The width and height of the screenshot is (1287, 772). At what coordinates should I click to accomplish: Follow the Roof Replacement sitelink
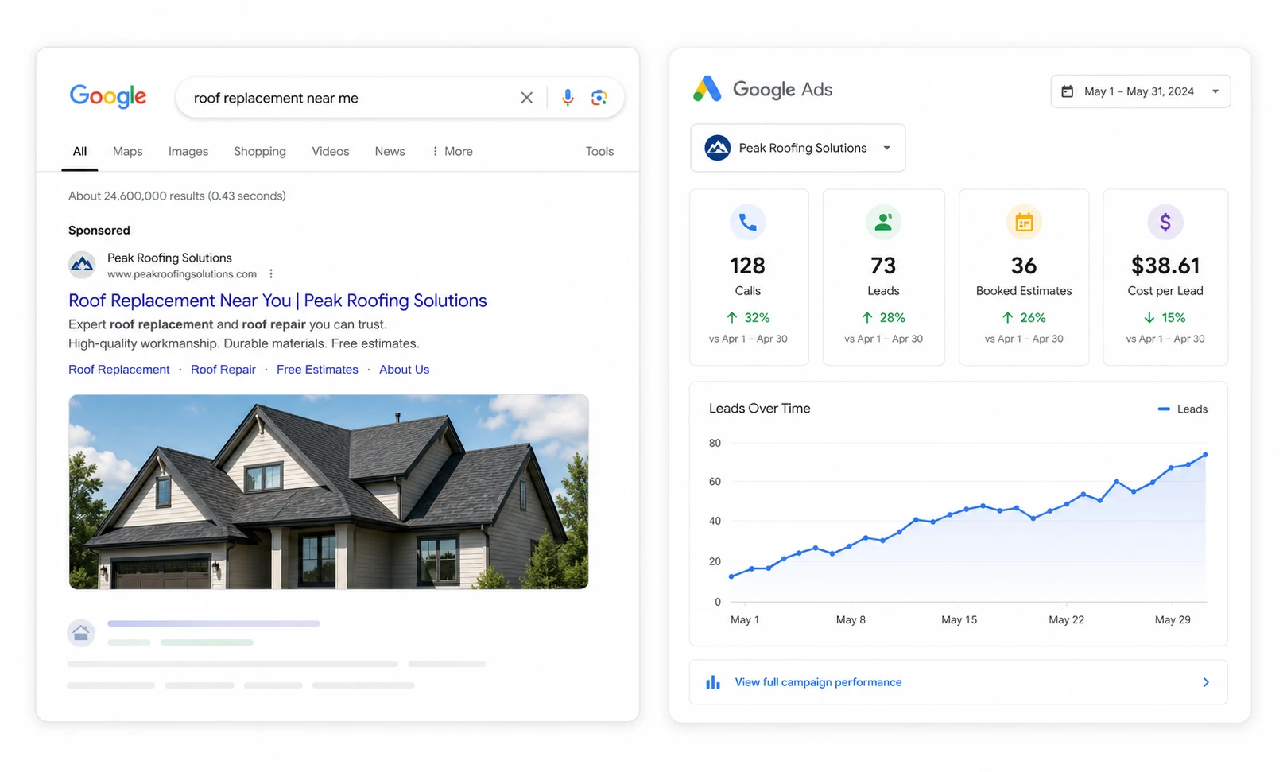(119, 370)
